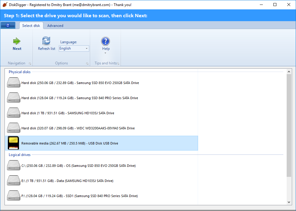Open the Language dropdown set to English

click(74, 48)
